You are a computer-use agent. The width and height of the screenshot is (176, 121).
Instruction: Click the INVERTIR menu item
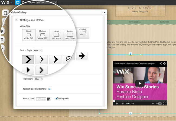click(164, 22)
